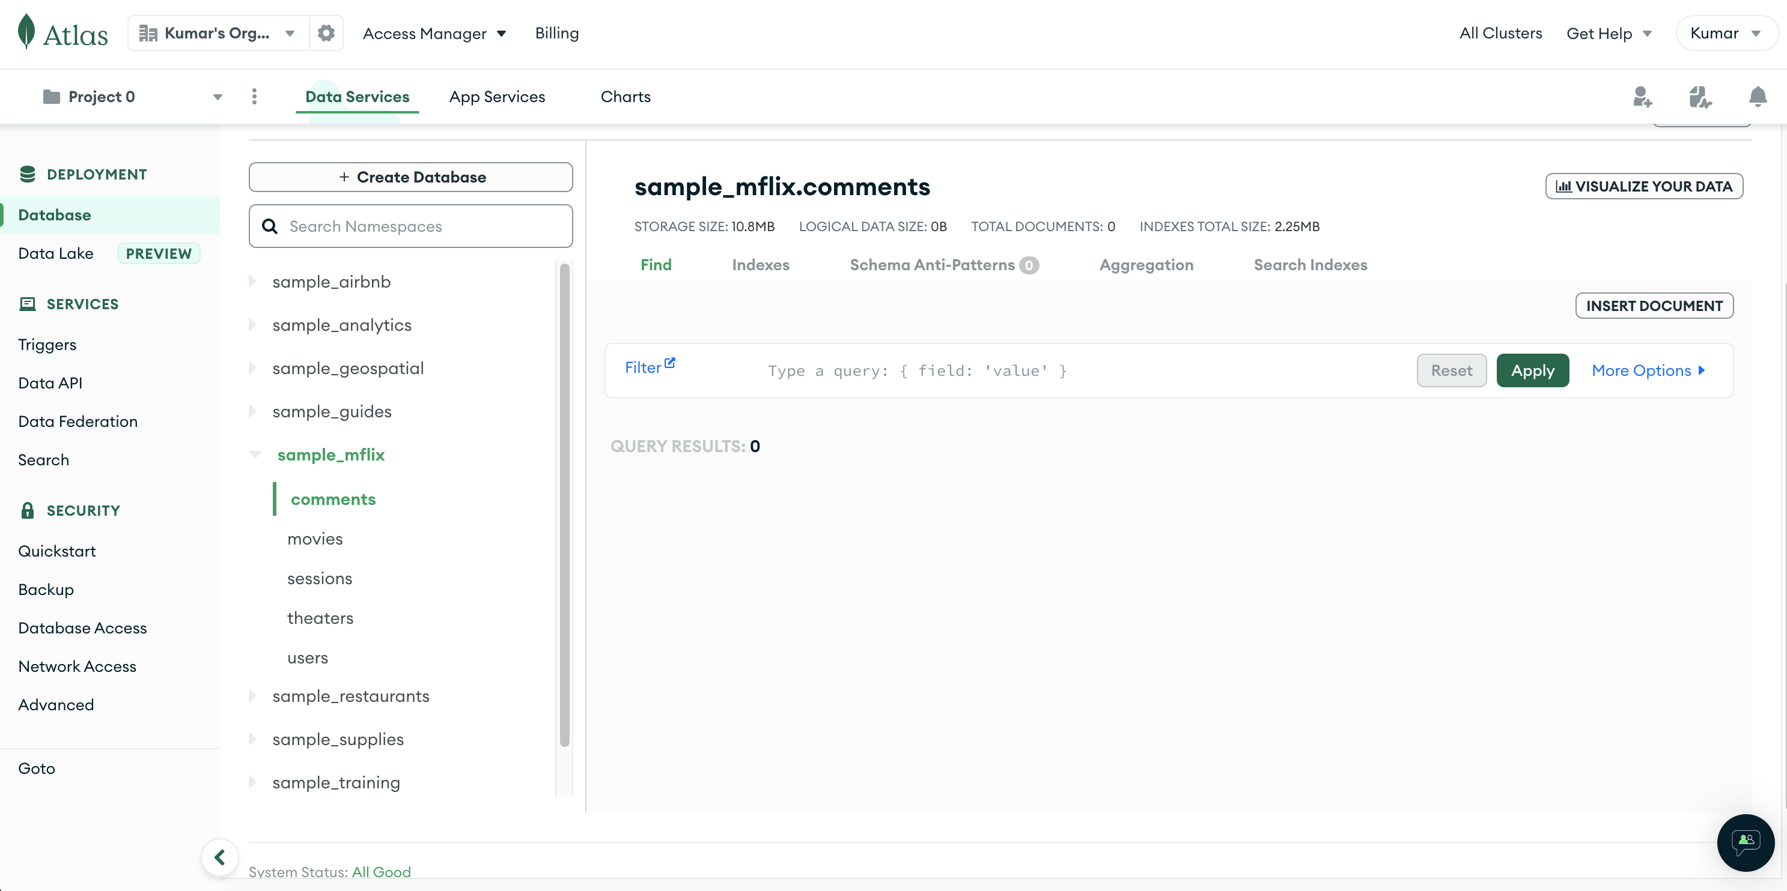This screenshot has width=1787, height=891.
Task: Open Kumar's Org organization dropdown
Action: [218, 33]
